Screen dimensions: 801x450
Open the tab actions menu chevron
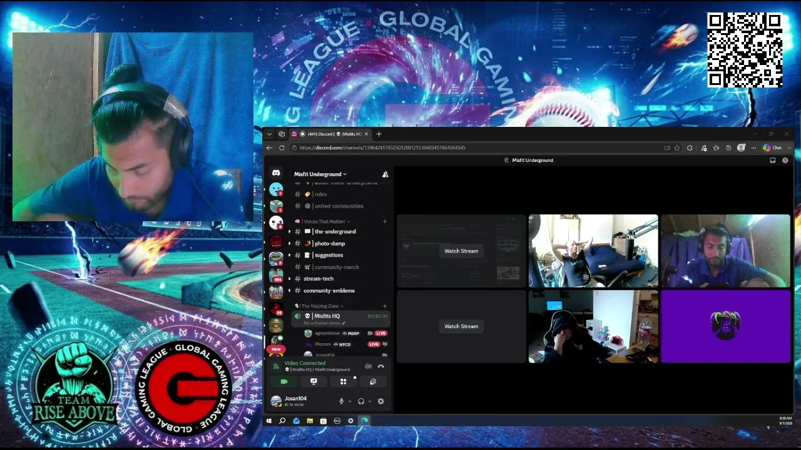click(x=269, y=134)
